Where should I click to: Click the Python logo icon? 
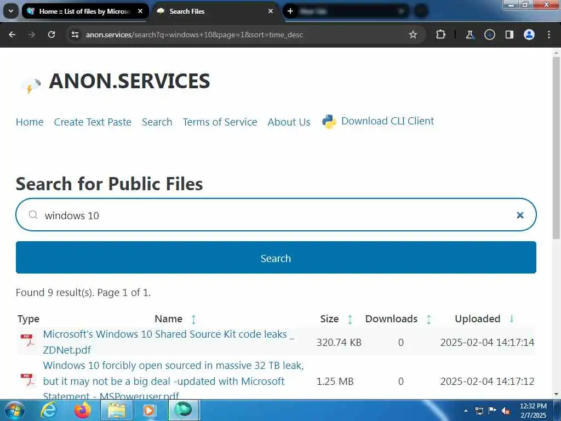pos(329,122)
